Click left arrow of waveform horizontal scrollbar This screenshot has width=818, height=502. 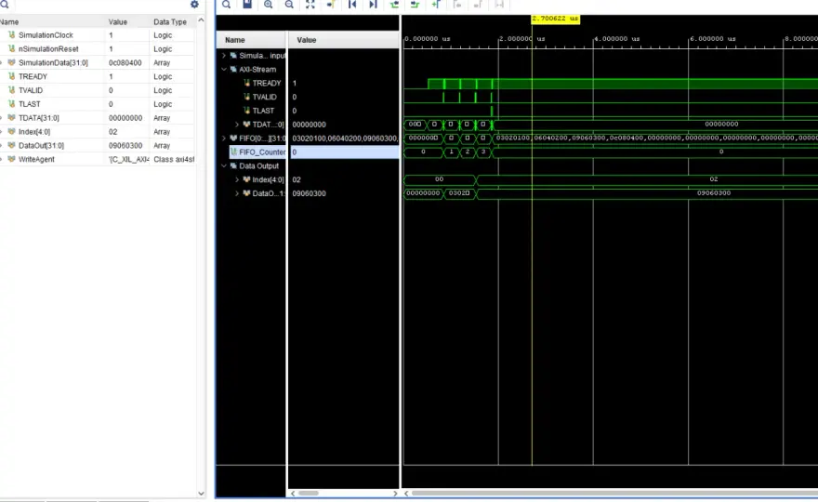(x=406, y=493)
